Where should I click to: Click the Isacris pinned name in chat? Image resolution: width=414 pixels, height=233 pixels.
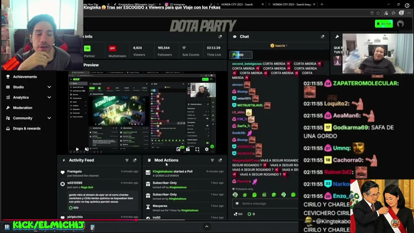click(x=281, y=46)
